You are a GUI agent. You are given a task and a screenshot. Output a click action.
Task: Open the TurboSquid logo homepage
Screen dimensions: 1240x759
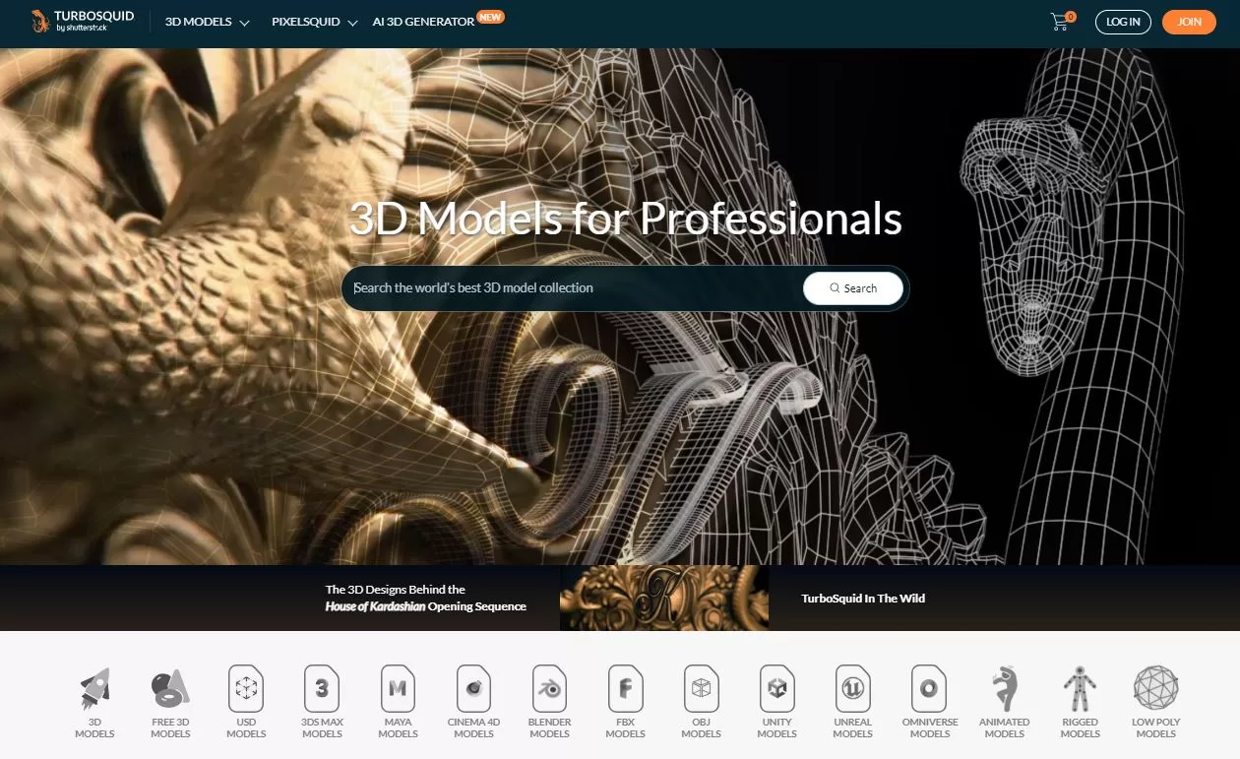84,22
